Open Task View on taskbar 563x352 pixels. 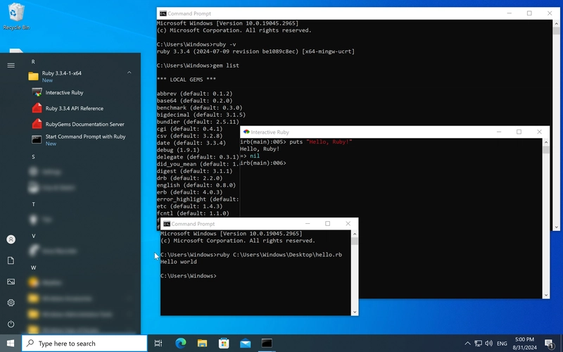(x=158, y=344)
